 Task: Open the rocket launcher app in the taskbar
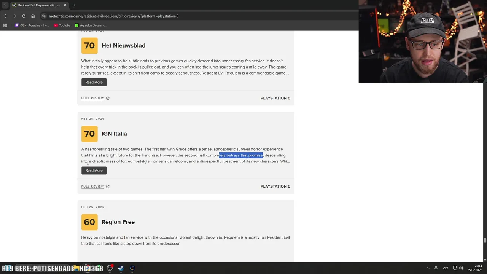click(132, 268)
